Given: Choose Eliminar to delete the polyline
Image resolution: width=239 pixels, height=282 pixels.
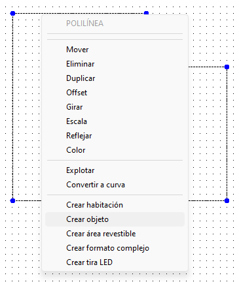Looking at the screenshot, I should point(115,64).
